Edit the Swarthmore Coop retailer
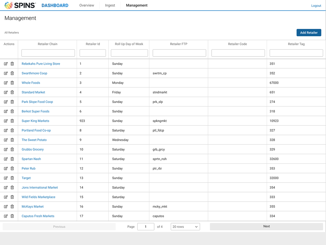The image size is (326, 245). pyautogui.click(x=6, y=73)
